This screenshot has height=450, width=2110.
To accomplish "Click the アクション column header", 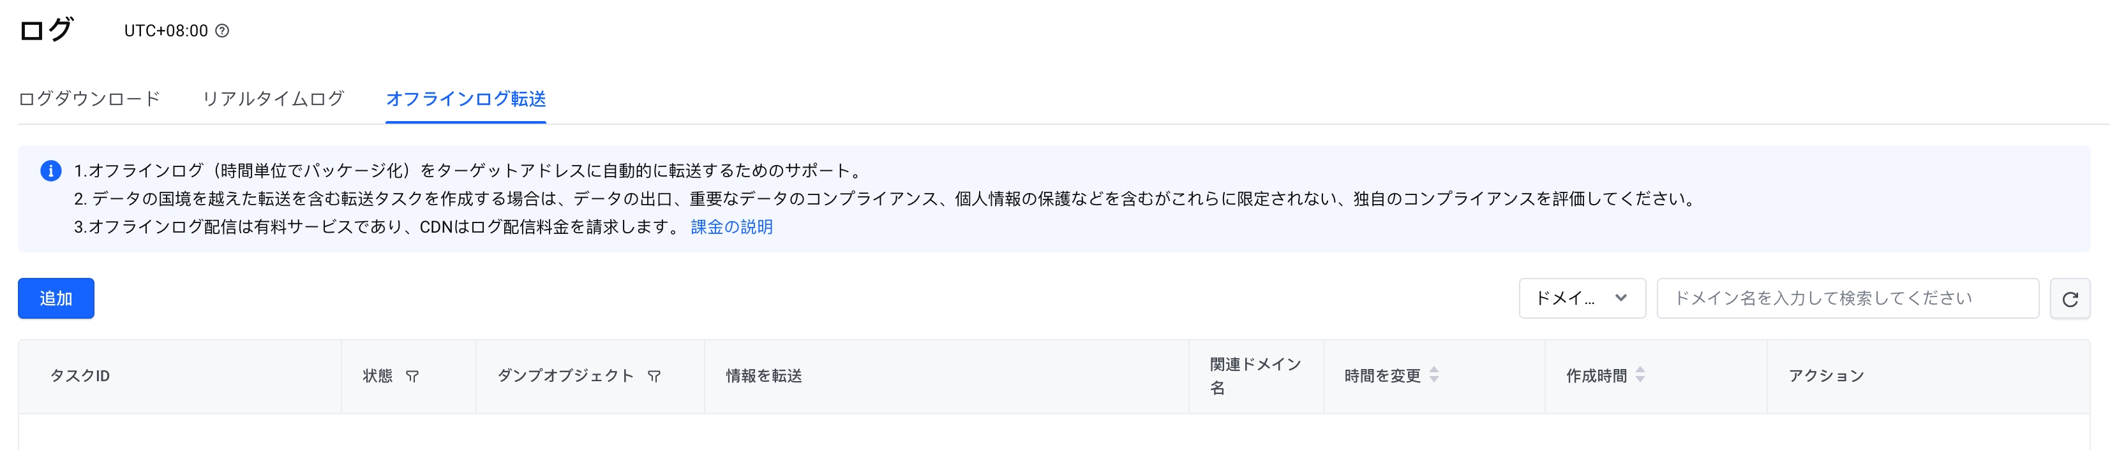I will click(x=1826, y=376).
